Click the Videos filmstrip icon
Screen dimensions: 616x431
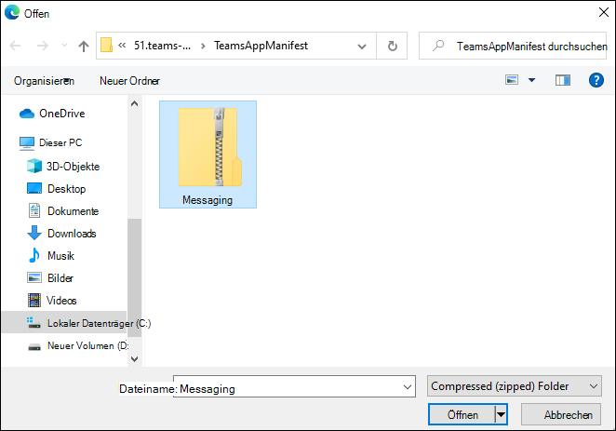[x=34, y=300]
